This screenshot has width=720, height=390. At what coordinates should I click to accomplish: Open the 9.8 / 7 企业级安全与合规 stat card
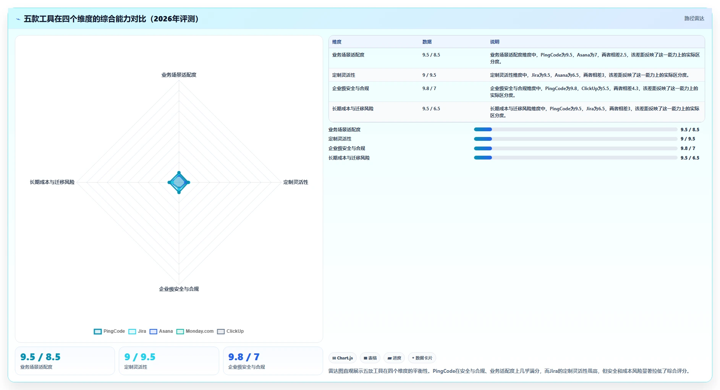(x=273, y=361)
